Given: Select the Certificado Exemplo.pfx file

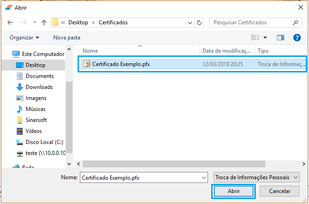Looking at the screenshot, I should 121,65.
